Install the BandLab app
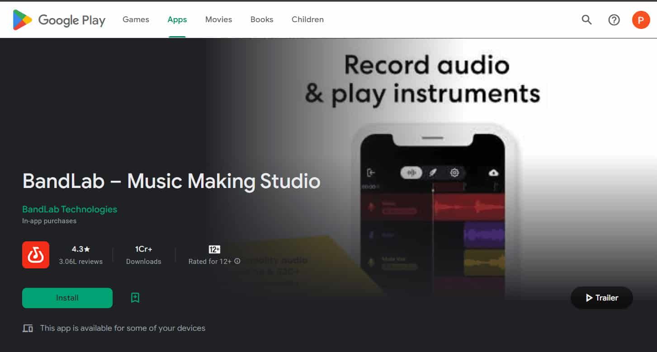 (x=67, y=298)
